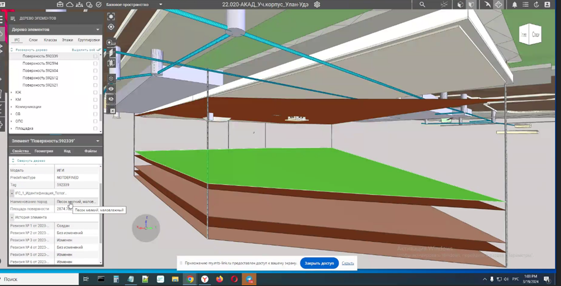Click the isolate element cube icon

[111, 78]
